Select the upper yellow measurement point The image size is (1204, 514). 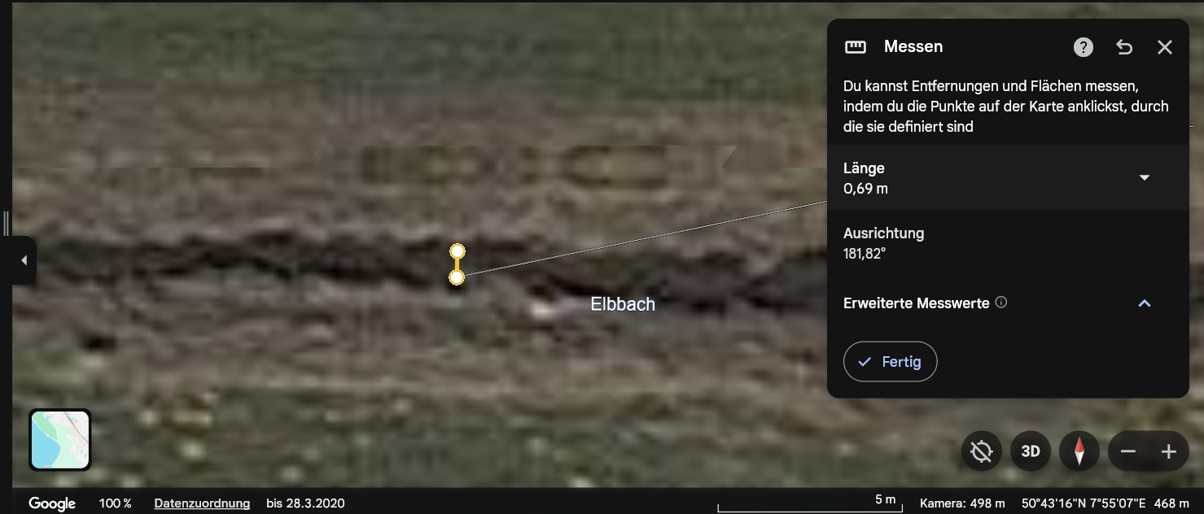coord(458,251)
